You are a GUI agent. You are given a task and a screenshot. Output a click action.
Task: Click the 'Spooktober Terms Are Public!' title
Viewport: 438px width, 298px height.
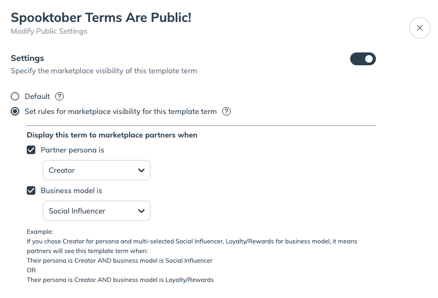pyautogui.click(x=101, y=17)
